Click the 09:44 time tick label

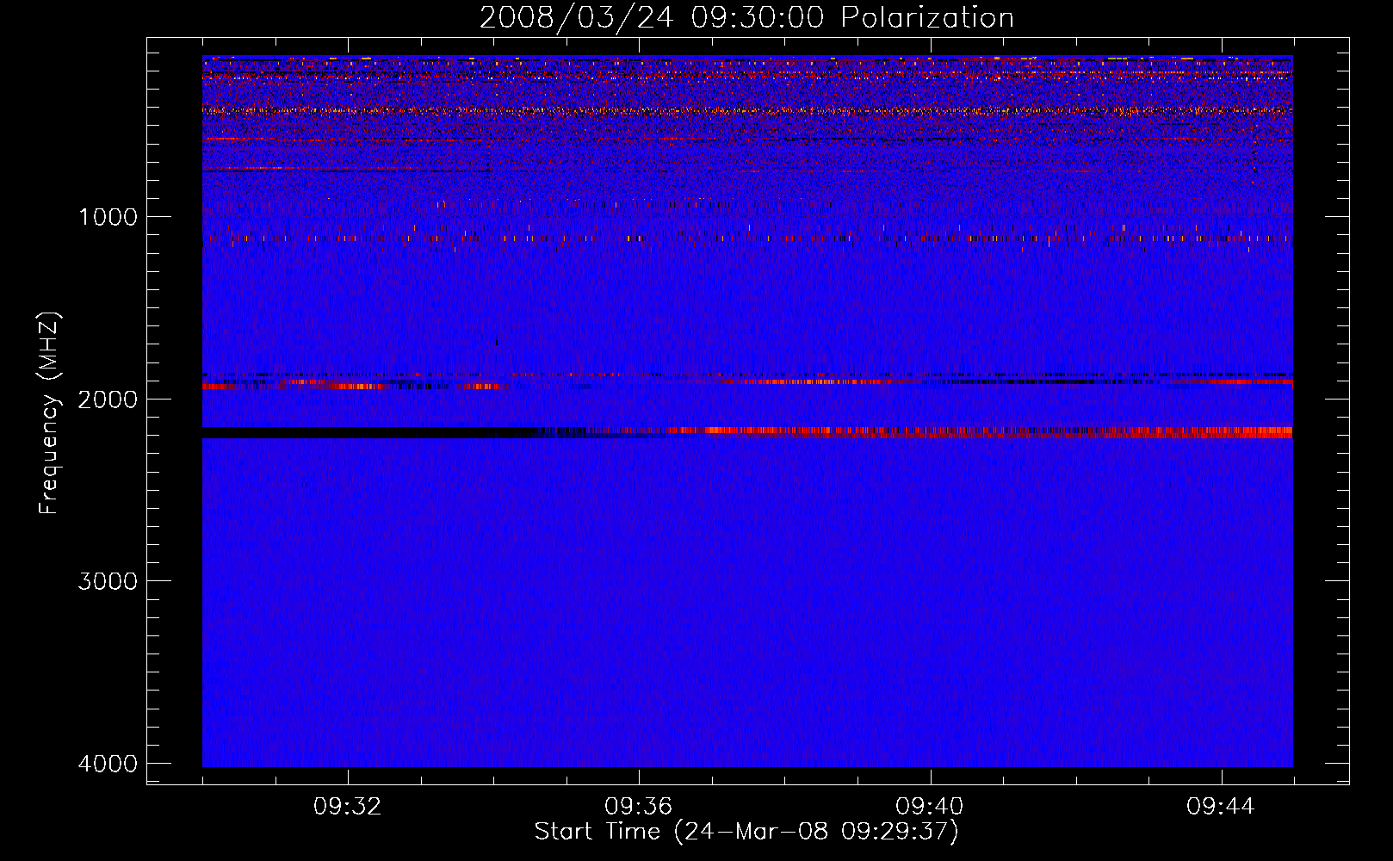pyautogui.click(x=1221, y=807)
